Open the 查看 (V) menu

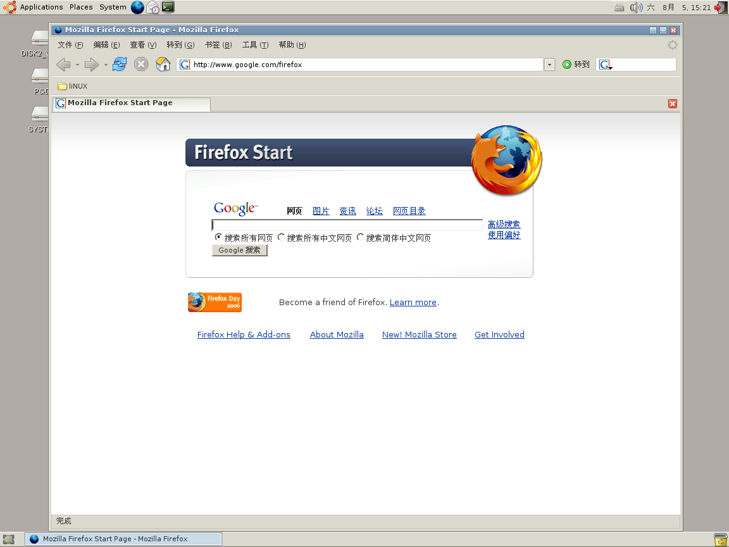pos(143,45)
